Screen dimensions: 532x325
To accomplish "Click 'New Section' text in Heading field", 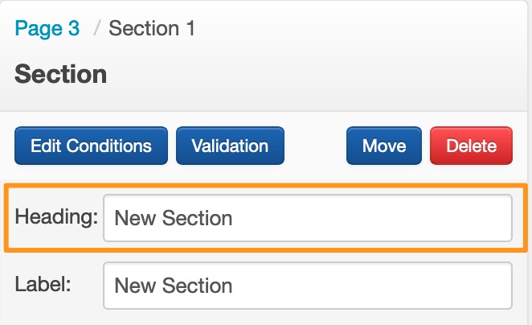I will coord(173,217).
